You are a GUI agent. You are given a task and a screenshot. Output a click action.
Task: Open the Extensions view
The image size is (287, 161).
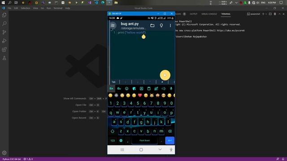click(4, 50)
